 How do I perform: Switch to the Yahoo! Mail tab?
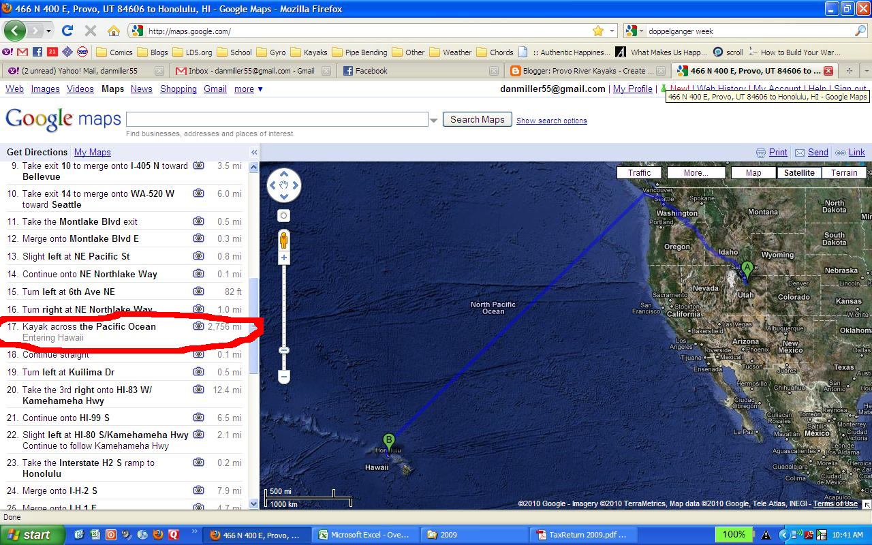pyautogui.click(x=84, y=71)
